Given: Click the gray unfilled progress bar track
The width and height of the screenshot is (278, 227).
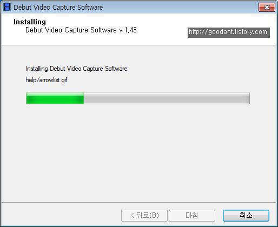Looking at the screenshot, I should 167,98.
